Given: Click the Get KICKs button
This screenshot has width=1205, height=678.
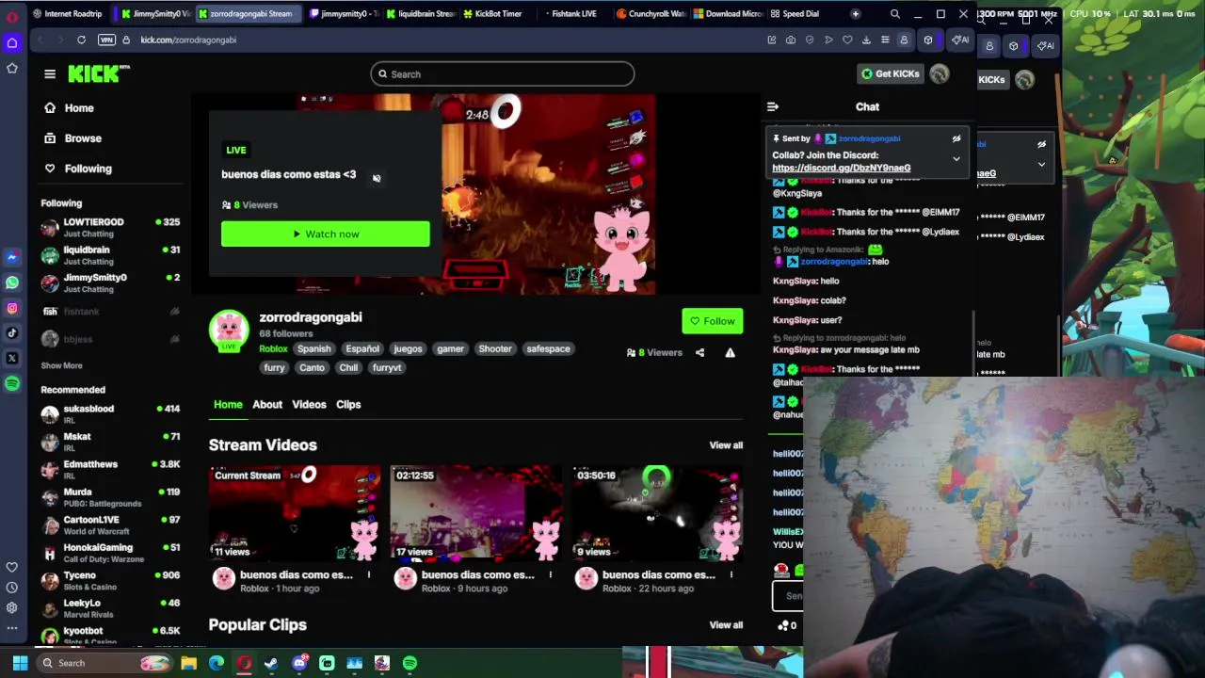Looking at the screenshot, I should [x=890, y=74].
